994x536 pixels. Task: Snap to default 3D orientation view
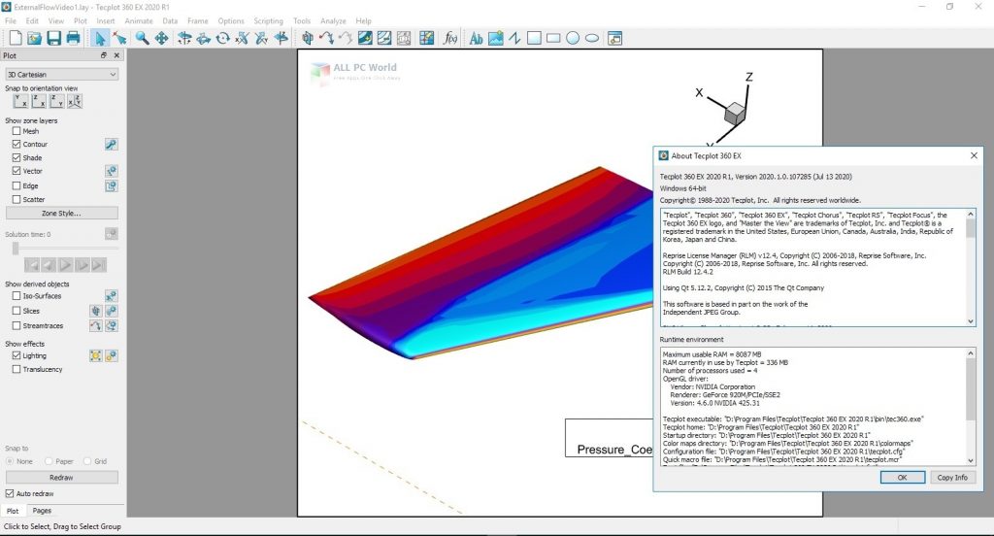pyautogui.click(x=75, y=101)
